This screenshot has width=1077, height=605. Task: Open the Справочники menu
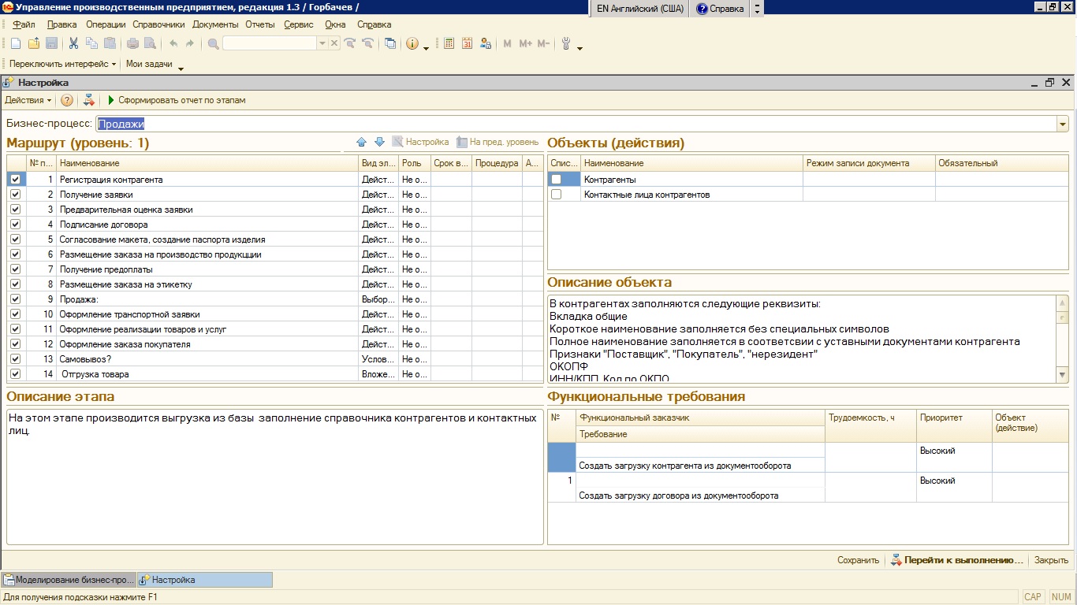(x=158, y=24)
